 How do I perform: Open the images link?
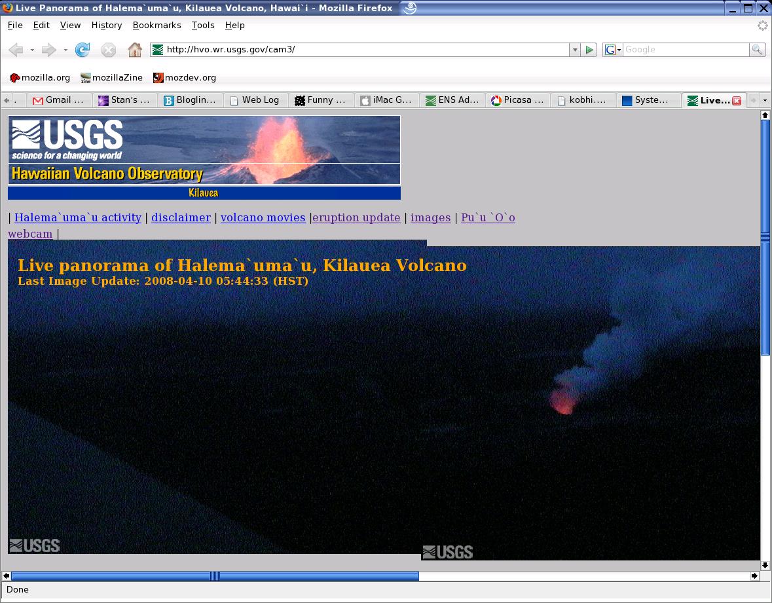(431, 217)
